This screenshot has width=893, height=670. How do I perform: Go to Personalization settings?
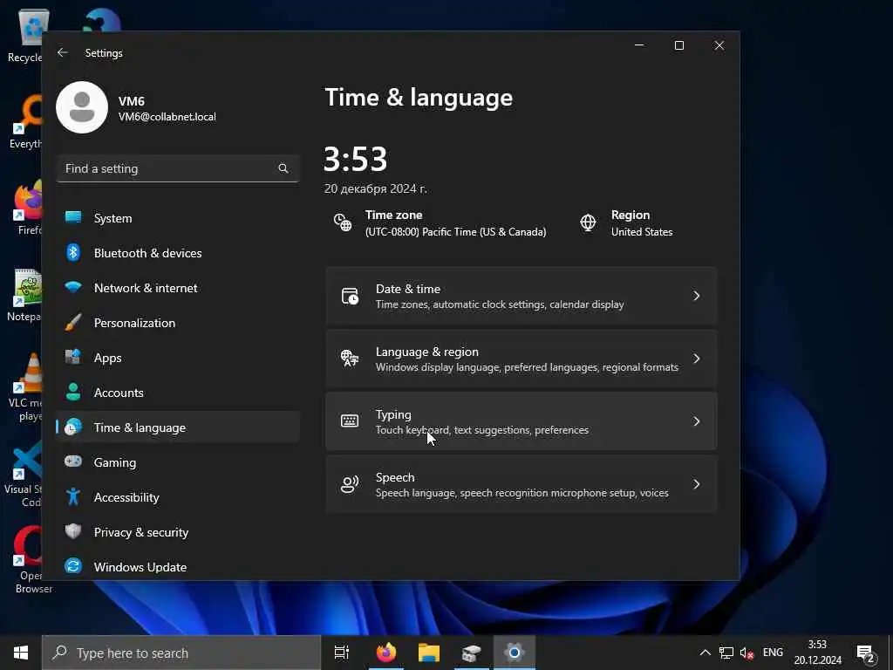click(178, 323)
